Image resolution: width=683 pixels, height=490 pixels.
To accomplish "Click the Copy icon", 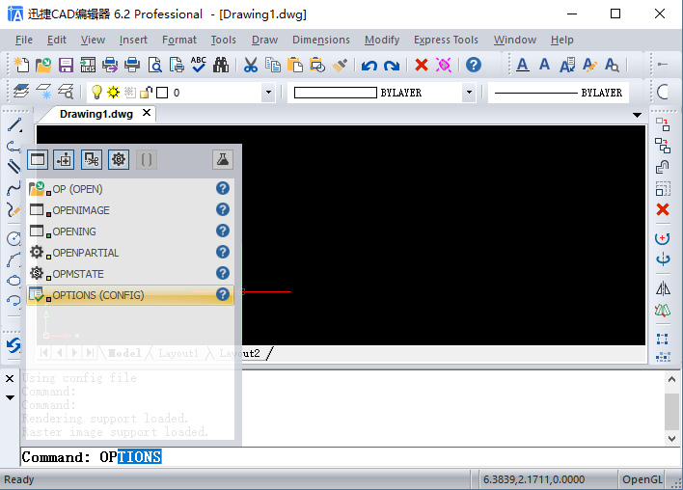I will pyautogui.click(x=273, y=65).
